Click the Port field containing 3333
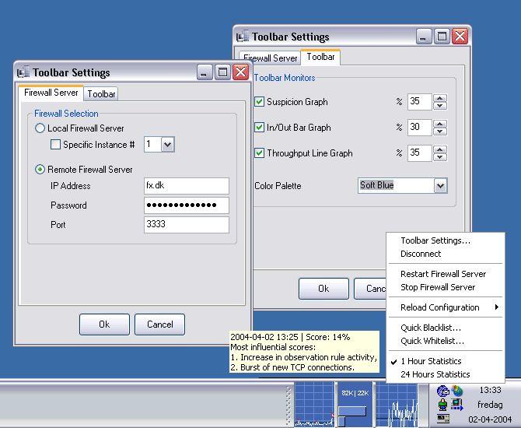The width and height of the screenshot is (521, 428). pos(187,225)
